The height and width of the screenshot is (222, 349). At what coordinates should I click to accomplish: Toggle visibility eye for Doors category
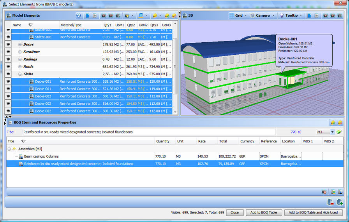8,45
